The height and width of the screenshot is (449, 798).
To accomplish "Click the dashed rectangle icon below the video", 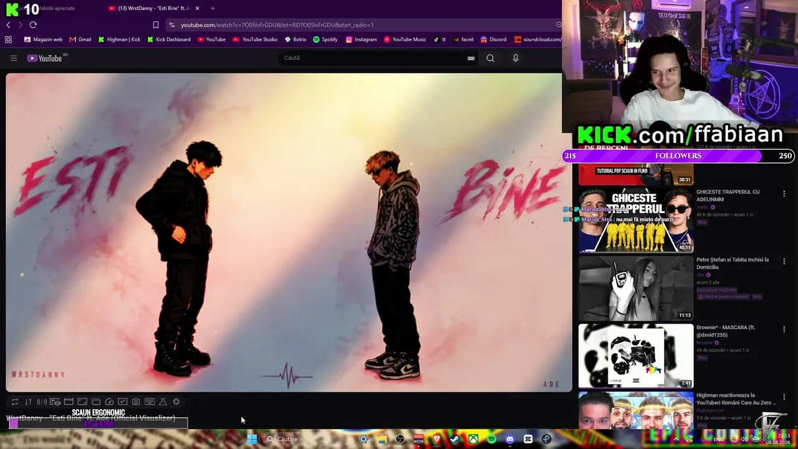I will pyautogui.click(x=96, y=402).
